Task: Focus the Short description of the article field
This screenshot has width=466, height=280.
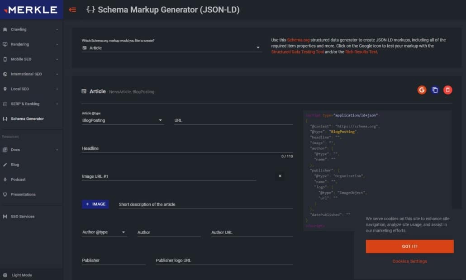Action: [x=206, y=204]
